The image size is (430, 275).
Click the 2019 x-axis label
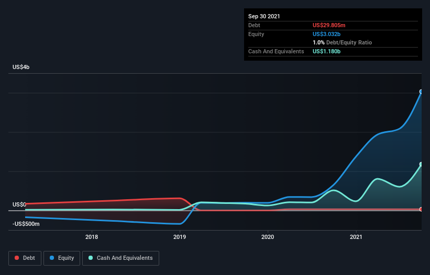[x=180, y=237]
